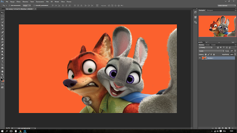237x133 pixels.
Task: Select the Crop tool
Action: pos(2,25)
